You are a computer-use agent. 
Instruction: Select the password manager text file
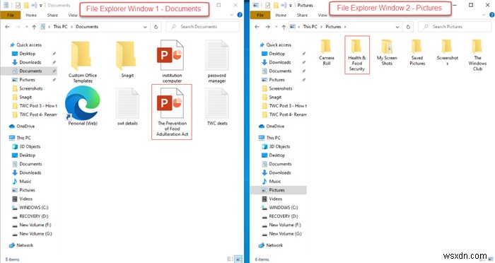pos(217,62)
